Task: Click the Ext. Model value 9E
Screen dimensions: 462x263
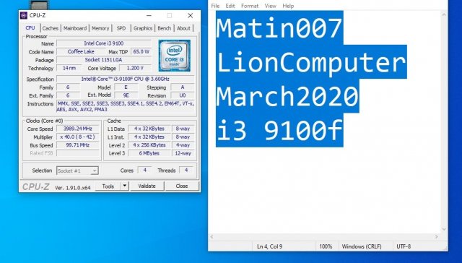Action: coord(126,95)
